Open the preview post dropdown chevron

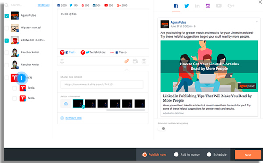point(256,21)
